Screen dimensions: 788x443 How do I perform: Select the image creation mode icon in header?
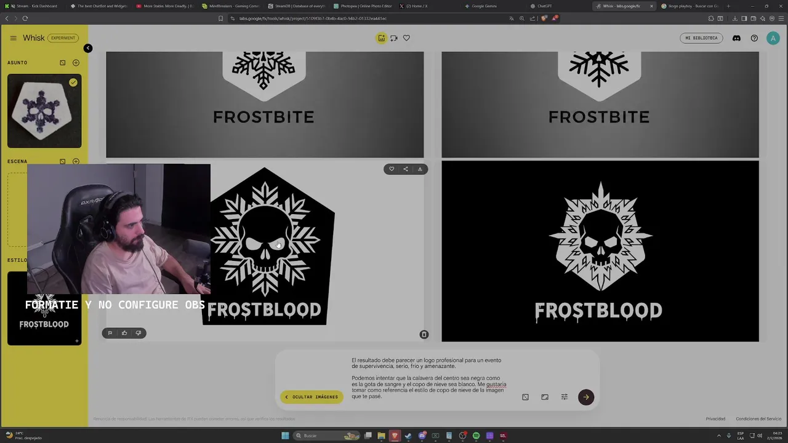pos(382,38)
